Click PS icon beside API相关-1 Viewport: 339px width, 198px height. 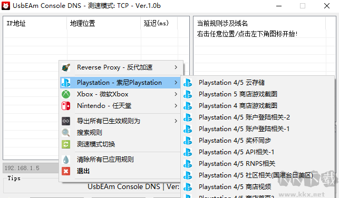(188, 152)
